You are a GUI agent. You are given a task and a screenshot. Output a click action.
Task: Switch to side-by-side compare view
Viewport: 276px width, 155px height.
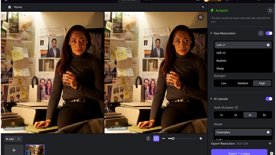[156, 138]
